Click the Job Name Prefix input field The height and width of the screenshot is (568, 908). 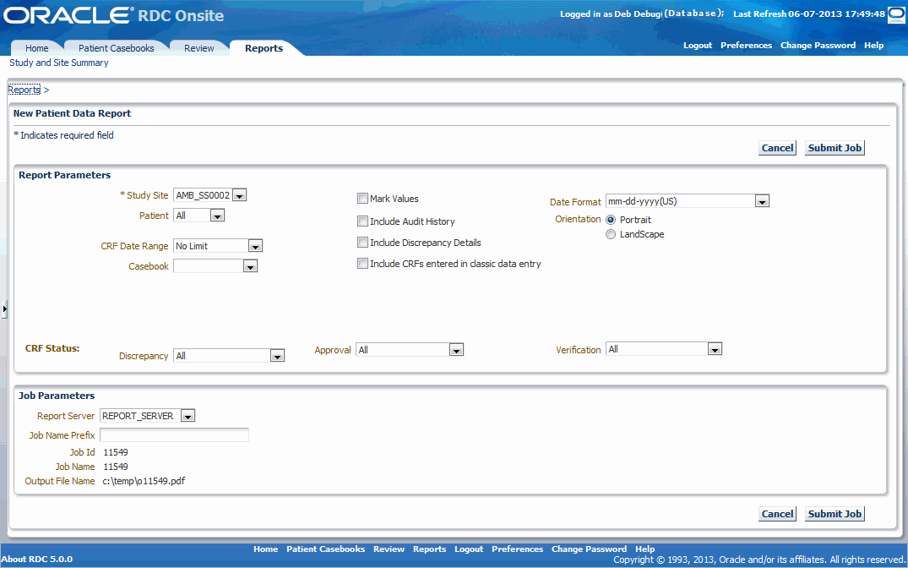pyautogui.click(x=174, y=434)
